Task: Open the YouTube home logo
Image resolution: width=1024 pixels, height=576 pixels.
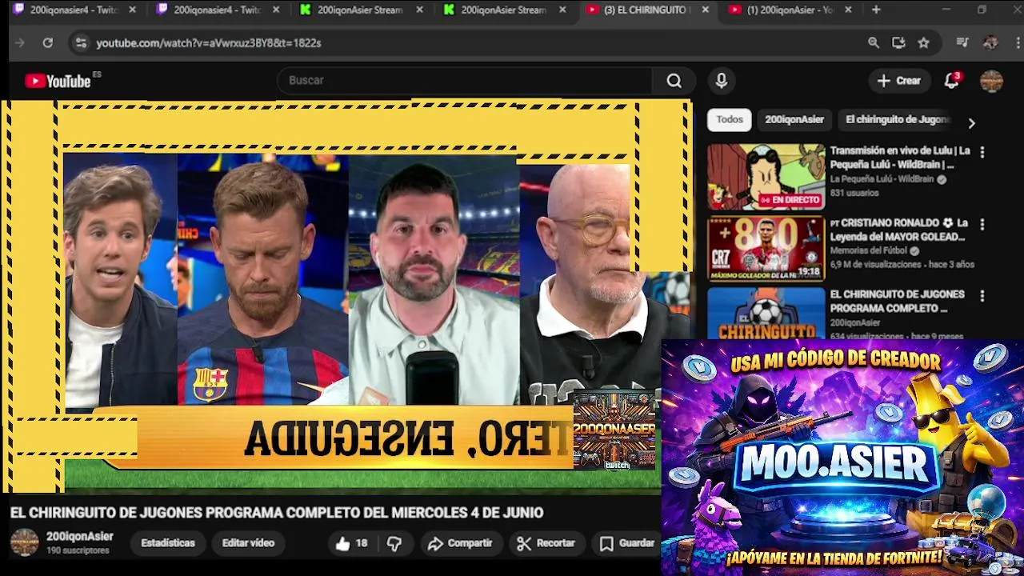Action: point(58,81)
